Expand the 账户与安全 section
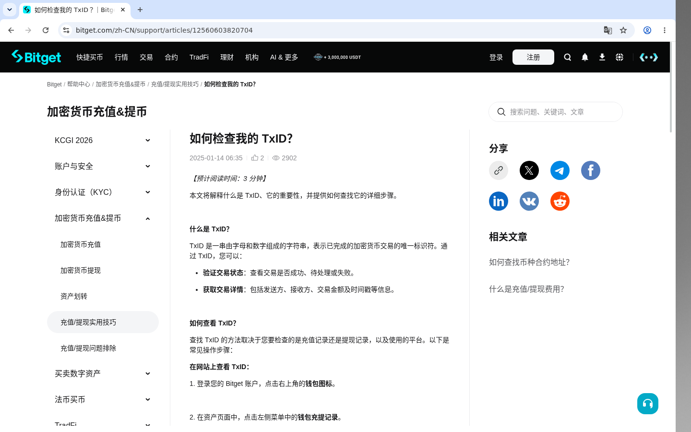Viewport: 691px width, 432px height. (148, 166)
